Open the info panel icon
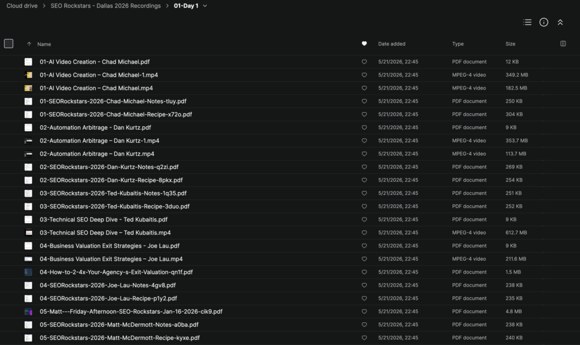Image resolution: width=580 pixels, height=345 pixels. (x=543, y=22)
